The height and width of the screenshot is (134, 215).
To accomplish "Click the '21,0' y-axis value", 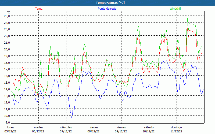I will 7,43.
